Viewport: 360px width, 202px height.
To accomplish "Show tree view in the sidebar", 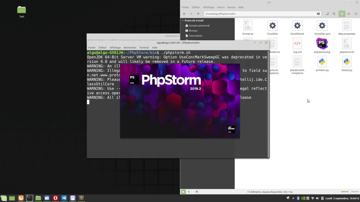I will click(189, 192).
